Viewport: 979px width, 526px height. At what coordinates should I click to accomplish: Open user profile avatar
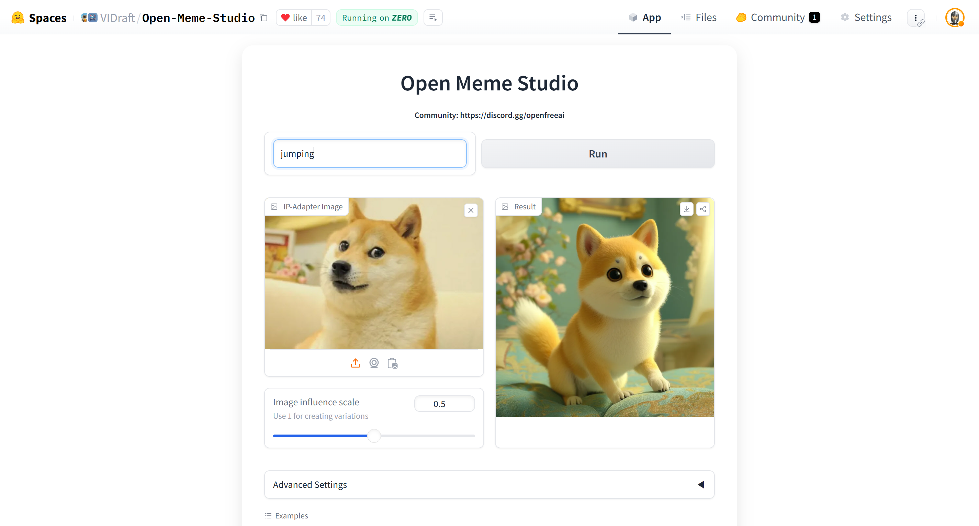tap(954, 18)
